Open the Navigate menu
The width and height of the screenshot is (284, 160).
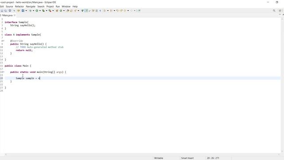pos(31,6)
